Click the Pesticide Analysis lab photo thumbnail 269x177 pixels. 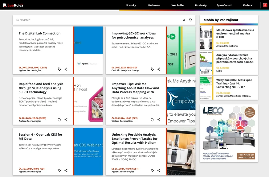point(181,151)
